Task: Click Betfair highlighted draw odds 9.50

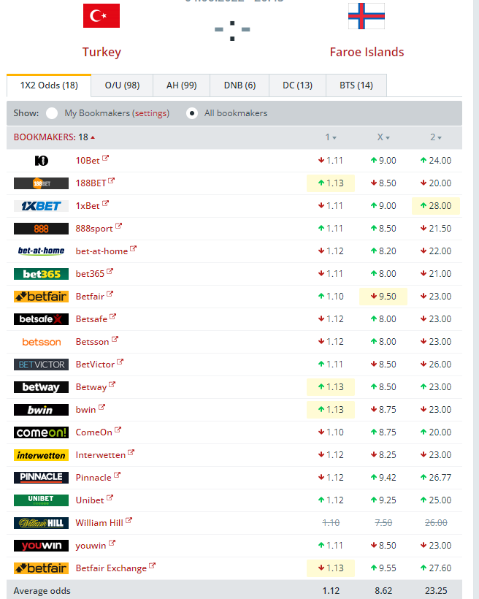Action: coord(383,297)
